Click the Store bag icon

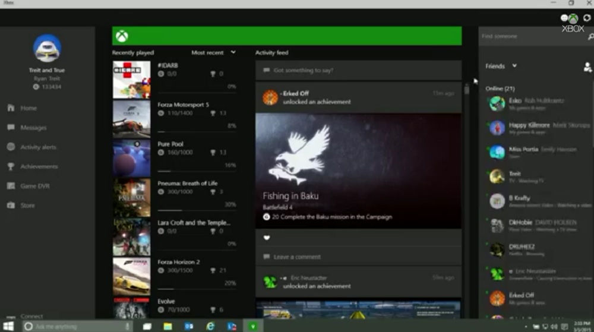[11, 205]
